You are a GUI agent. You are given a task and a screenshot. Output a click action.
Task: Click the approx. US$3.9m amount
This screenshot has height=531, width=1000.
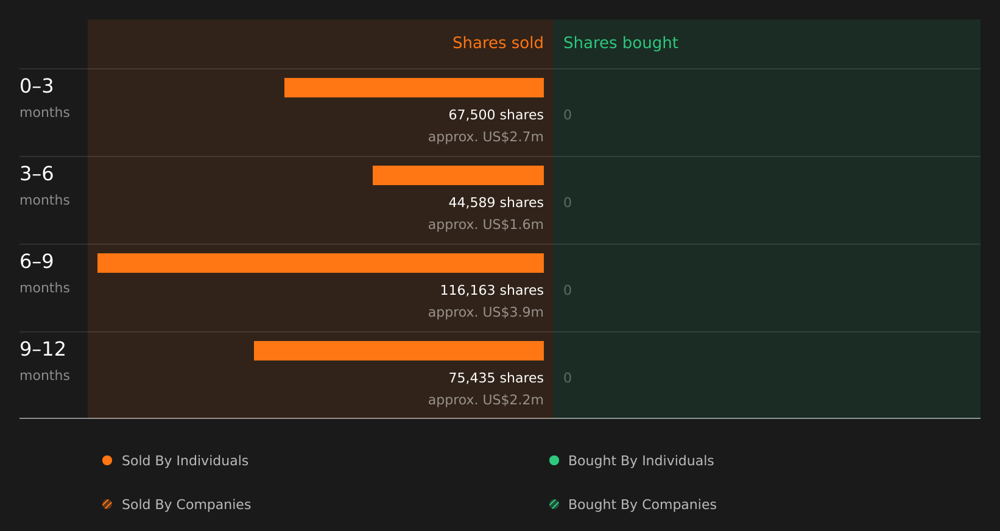pos(486,312)
